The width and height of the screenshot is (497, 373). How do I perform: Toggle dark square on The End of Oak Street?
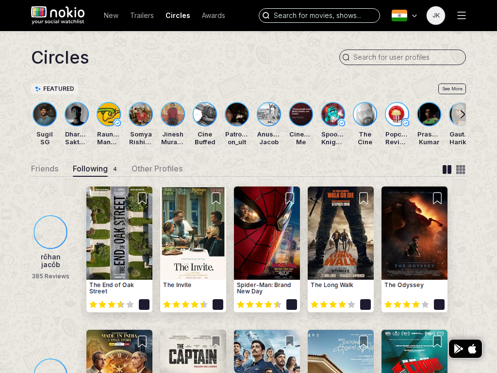(144, 305)
